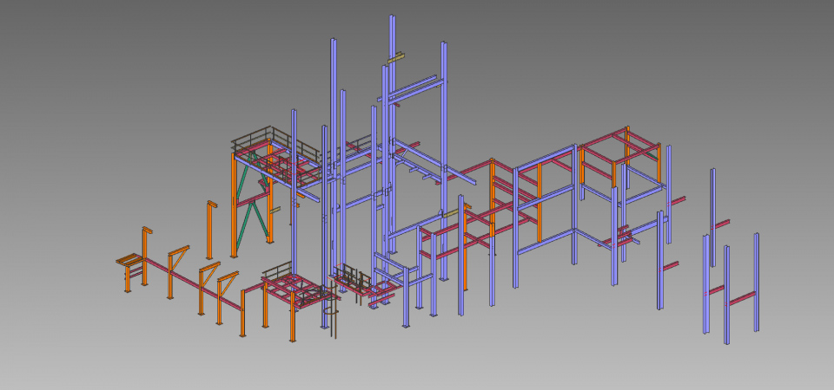This screenshot has width=834, height=390.
Task: Click the empty gray background in top-left corner
Action: [x=52, y=35]
